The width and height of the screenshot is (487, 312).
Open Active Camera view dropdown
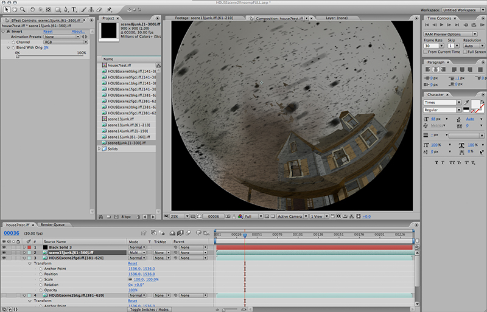[x=292, y=217]
